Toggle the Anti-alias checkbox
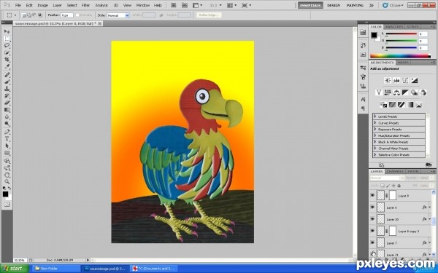This screenshot has height=273, width=438. (77, 15)
